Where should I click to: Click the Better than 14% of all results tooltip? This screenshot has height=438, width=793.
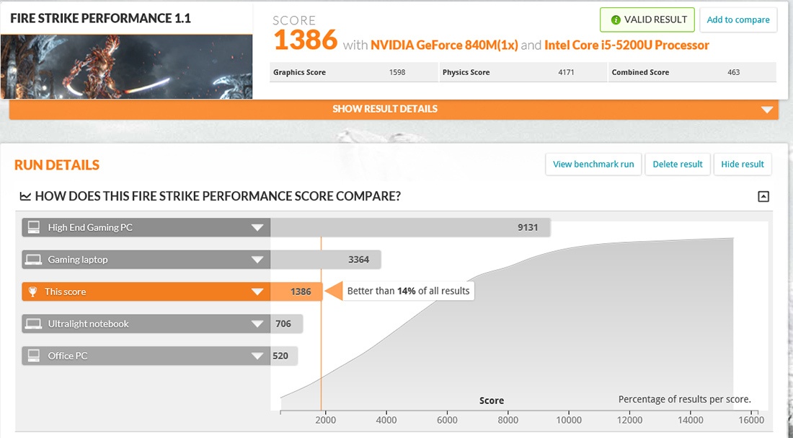(x=408, y=291)
